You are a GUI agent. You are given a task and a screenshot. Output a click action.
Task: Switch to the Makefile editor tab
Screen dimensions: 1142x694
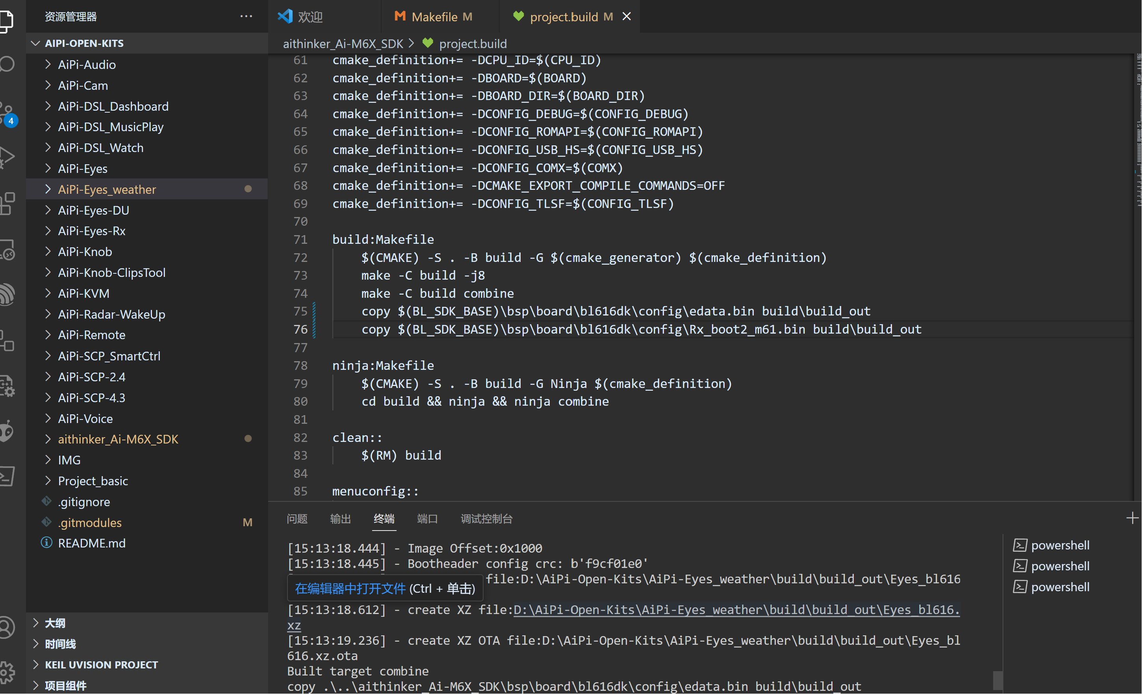(440, 17)
